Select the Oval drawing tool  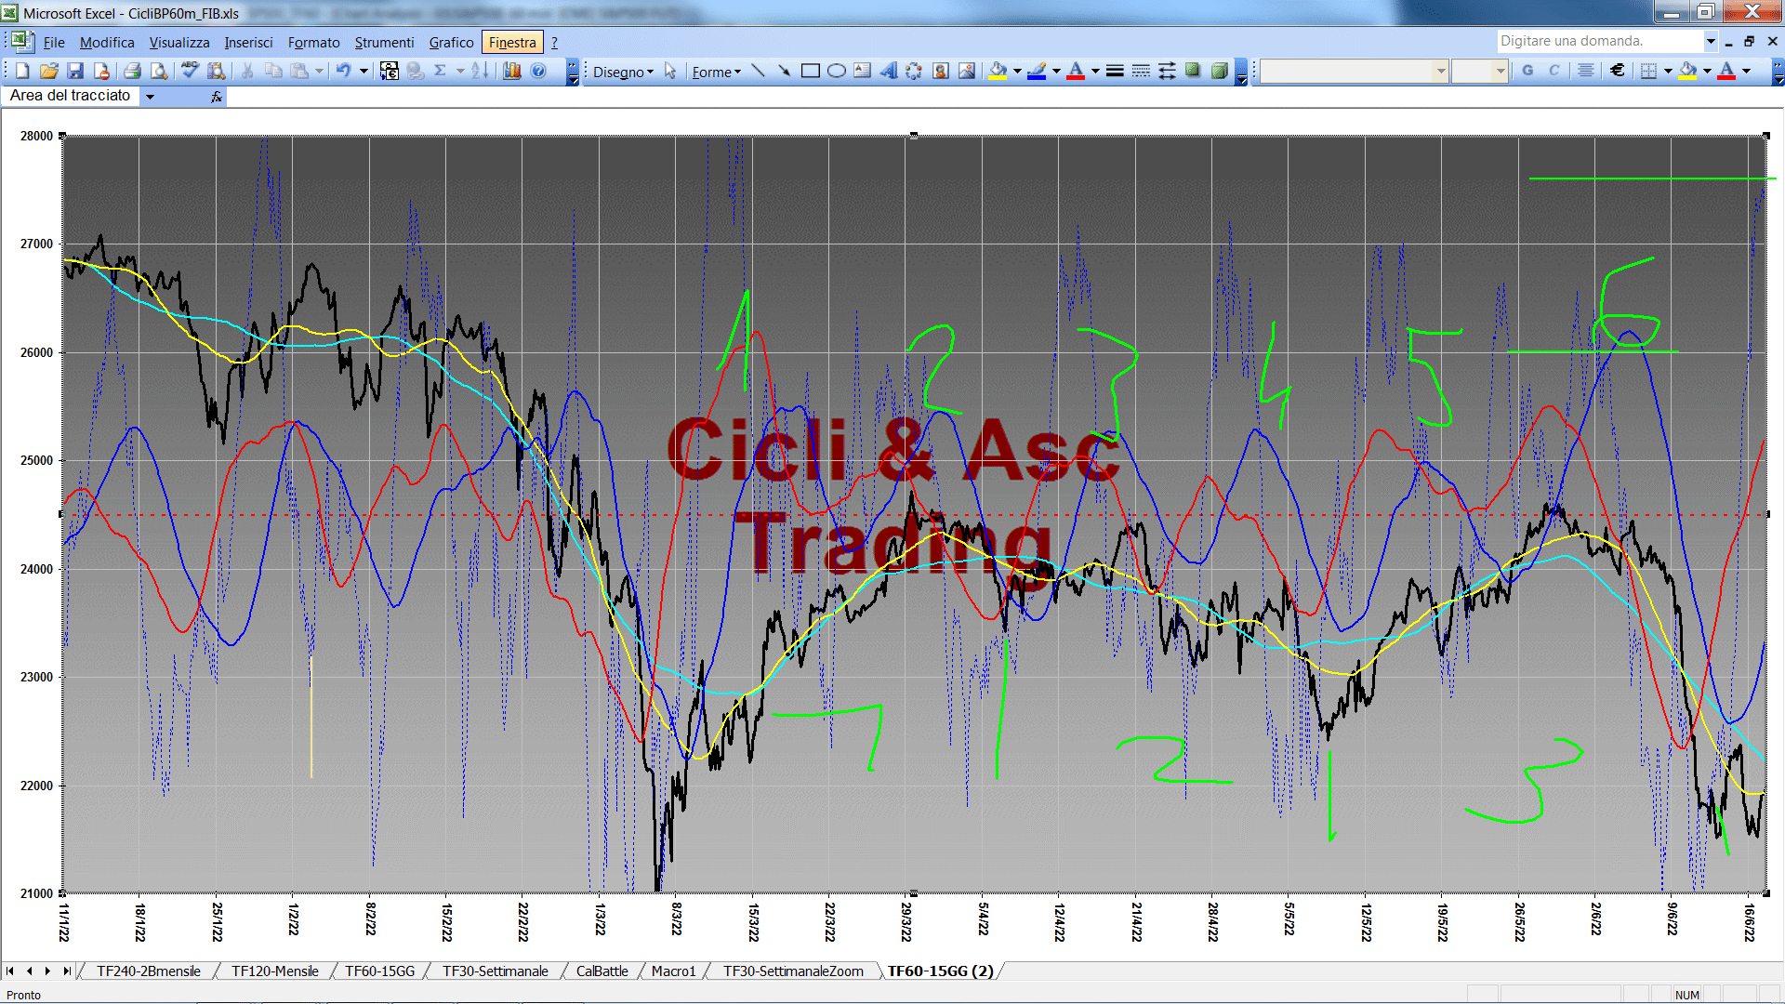pyautogui.click(x=837, y=71)
